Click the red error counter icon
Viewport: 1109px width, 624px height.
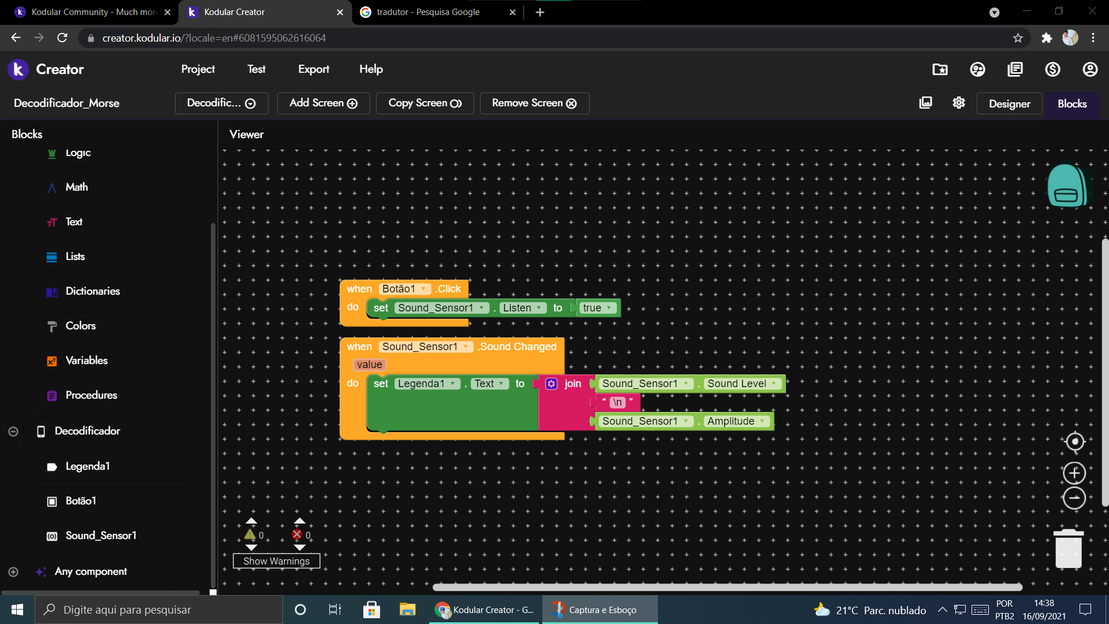point(297,534)
